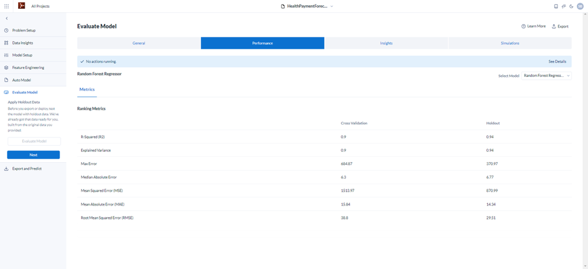Click the announcements megaphone icon

pyautogui.click(x=564, y=6)
